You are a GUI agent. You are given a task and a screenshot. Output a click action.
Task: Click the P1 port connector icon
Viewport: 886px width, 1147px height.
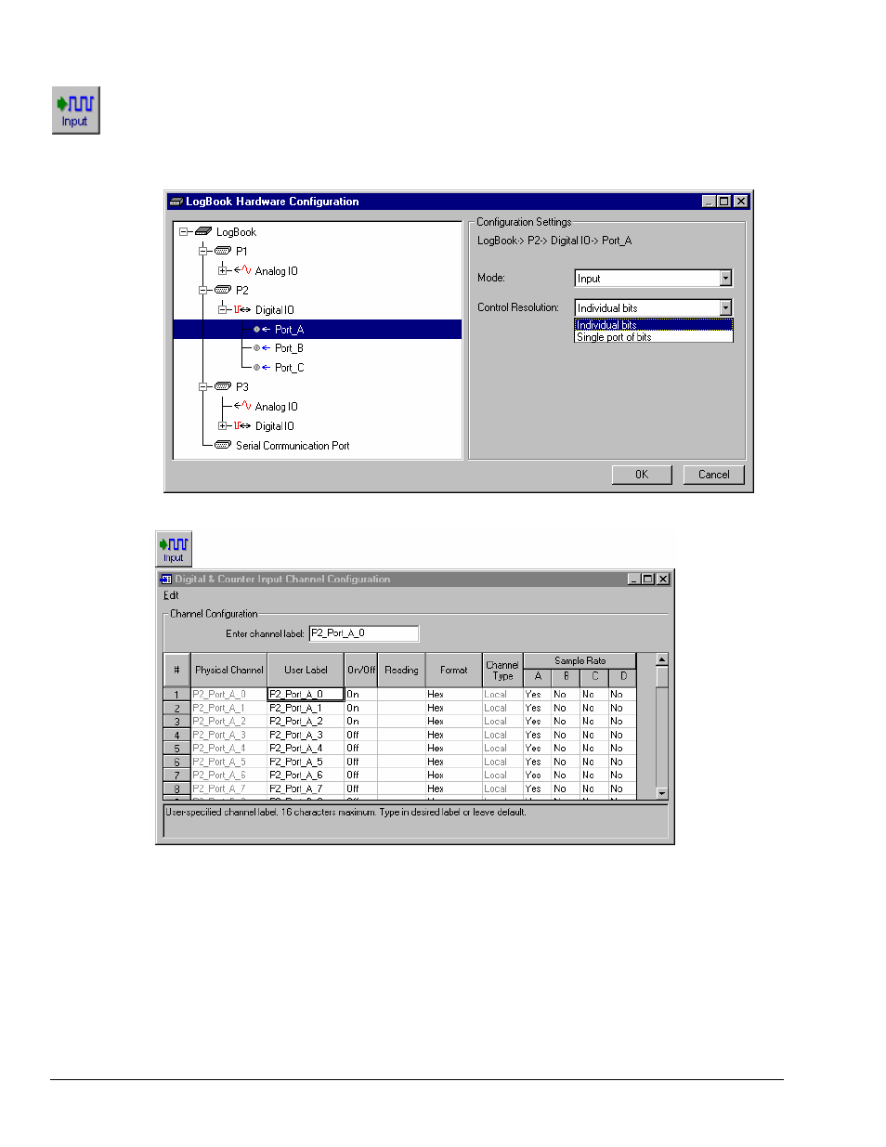(x=223, y=251)
